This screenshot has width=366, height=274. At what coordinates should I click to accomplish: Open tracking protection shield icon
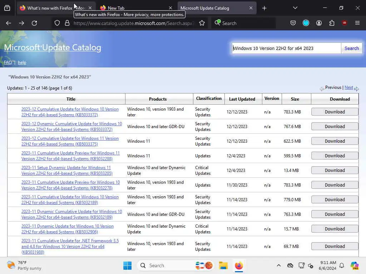click(x=57, y=23)
